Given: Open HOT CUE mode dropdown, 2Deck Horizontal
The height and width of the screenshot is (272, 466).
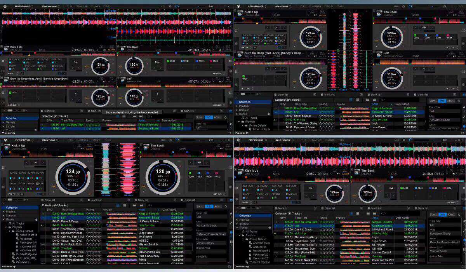Looking at the screenshot, I should (x=452, y=202).
